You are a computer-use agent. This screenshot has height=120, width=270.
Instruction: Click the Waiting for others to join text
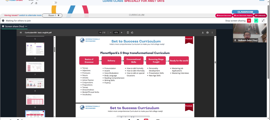click(x=18, y=21)
